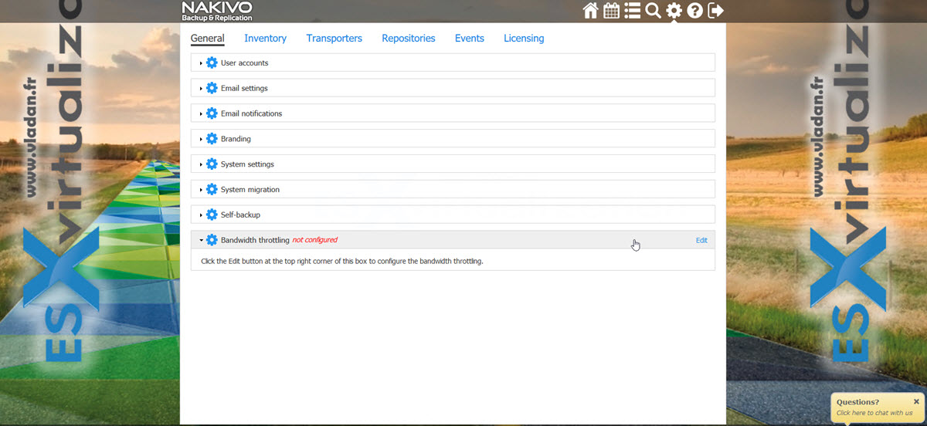Viewport: 927px width, 426px height.
Task: Expand the System settings arrow
Action: pyautogui.click(x=201, y=164)
